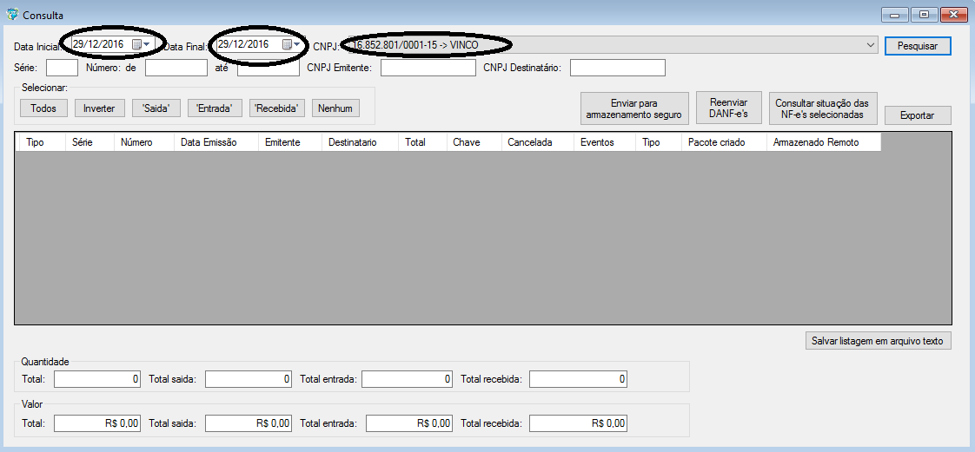Viewport: 975px width, 452px height.
Task: Click the Consulta window title icon
Action: click(x=12, y=13)
